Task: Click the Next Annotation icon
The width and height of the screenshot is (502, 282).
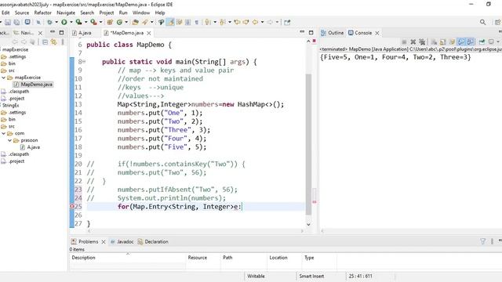Action: point(208,22)
